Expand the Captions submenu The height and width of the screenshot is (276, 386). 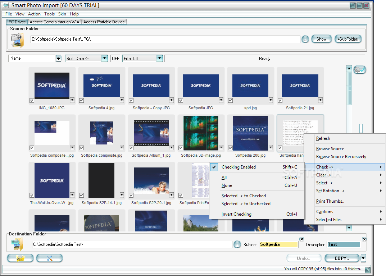(345, 212)
